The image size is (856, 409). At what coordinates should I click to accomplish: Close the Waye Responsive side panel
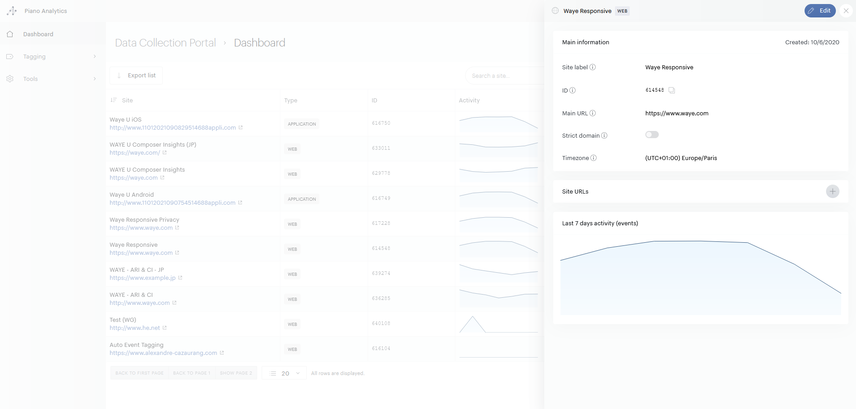[x=846, y=11]
